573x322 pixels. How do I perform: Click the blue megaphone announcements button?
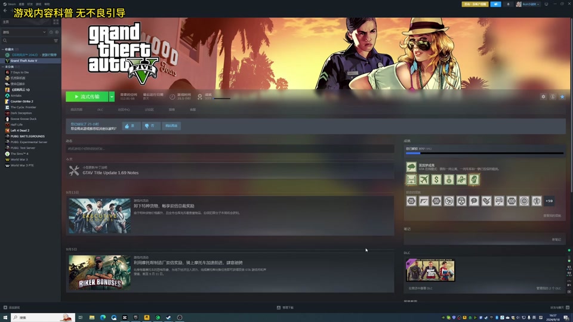coord(495,4)
